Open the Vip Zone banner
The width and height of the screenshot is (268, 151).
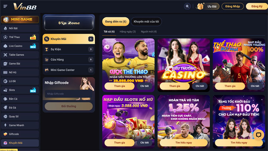point(69,23)
